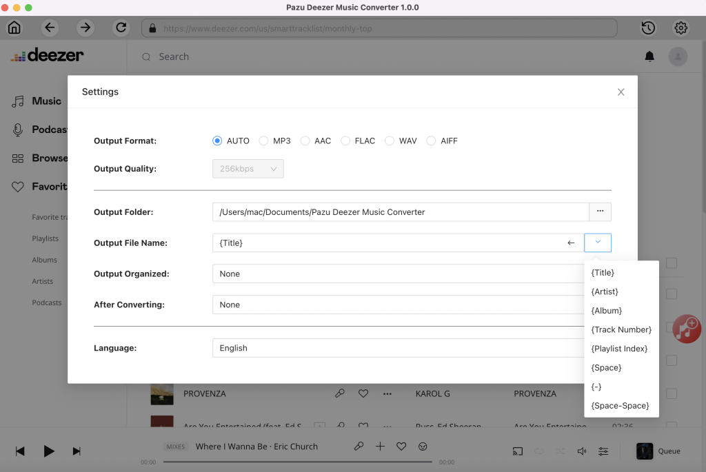Open the volume speaker icon
The image size is (706, 472).
(582, 451)
